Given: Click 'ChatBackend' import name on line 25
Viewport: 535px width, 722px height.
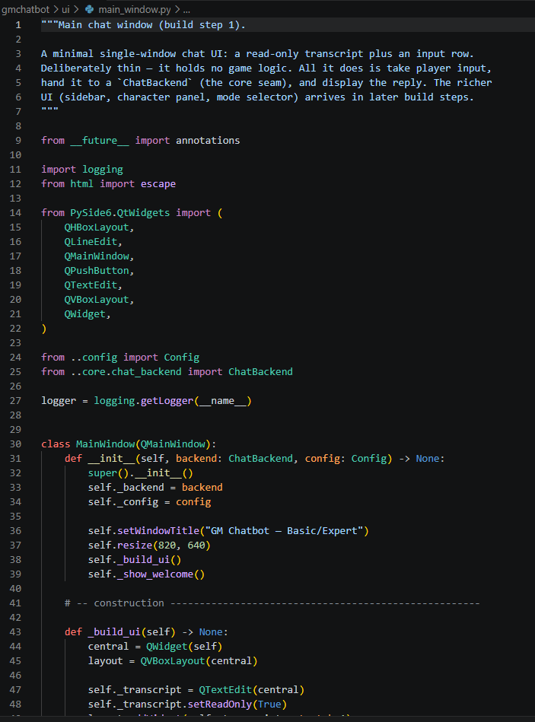Looking at the screenshot, I should (x=260, y=371).
